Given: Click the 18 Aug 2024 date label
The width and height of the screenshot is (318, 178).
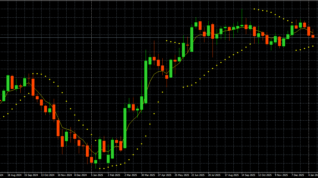Looking at the screenshot, I should tap(14, 175).
